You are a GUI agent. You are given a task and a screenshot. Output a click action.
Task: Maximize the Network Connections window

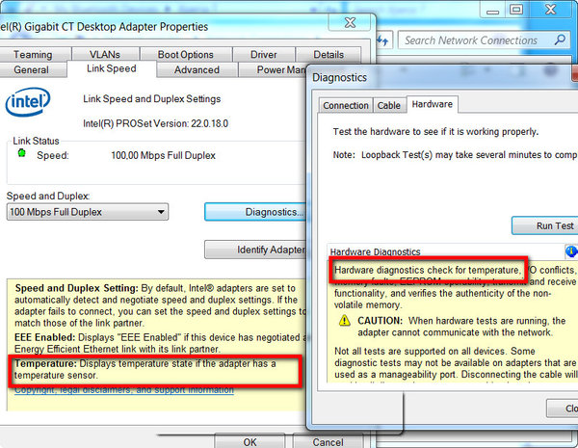tap(516, 10)
